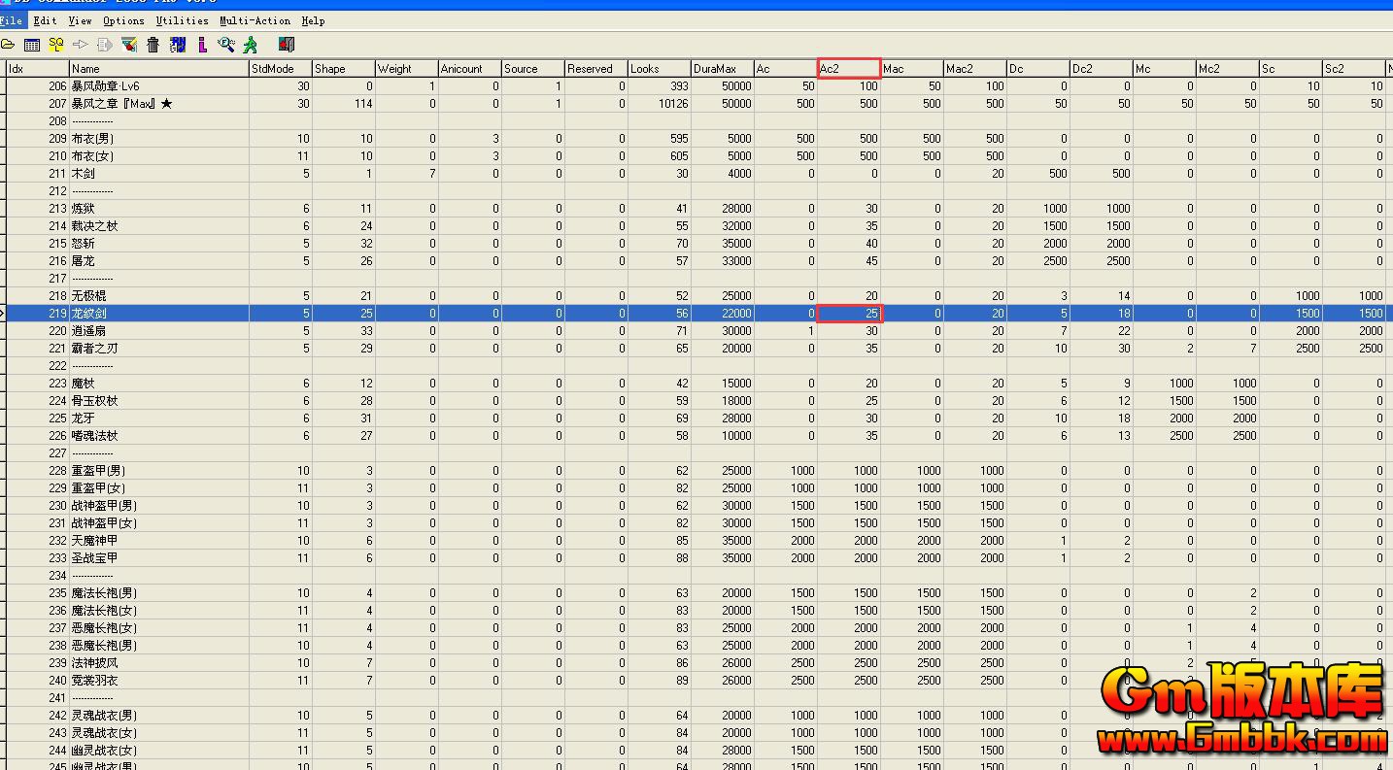
Task: Click the gray right arrow toolbar icon
Action: pyautogui.click(x=81, y=45)
